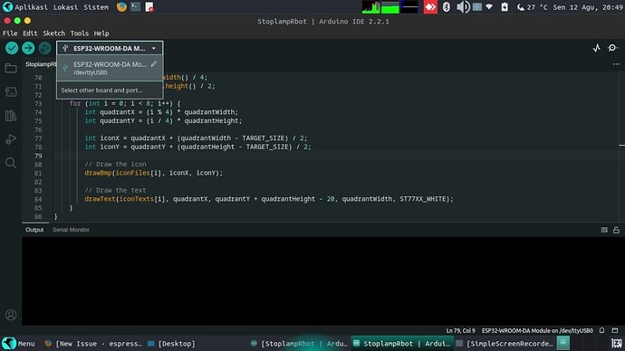Open the Library Manager books icon
The width and height of the screenshot is (625, 351).
[11, 116]
